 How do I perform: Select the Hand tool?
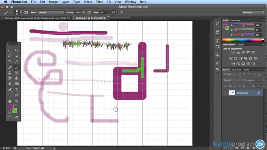[x=10, y=101]
